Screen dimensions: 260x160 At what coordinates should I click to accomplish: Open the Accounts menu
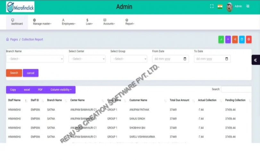click(109, 22)
